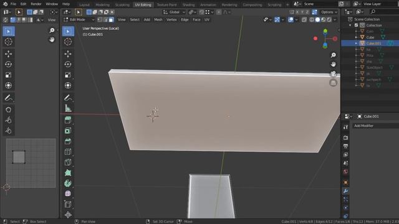Enable face select mode
The image size is (399, 224).
click(111, 20)
